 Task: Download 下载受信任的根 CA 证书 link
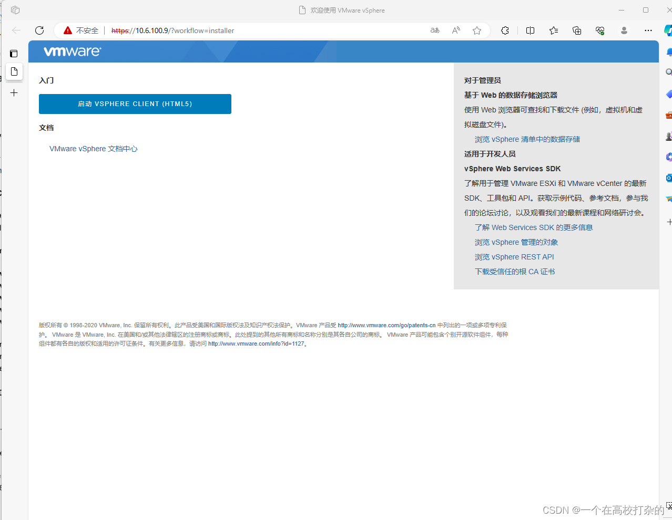tap(515, 272)
